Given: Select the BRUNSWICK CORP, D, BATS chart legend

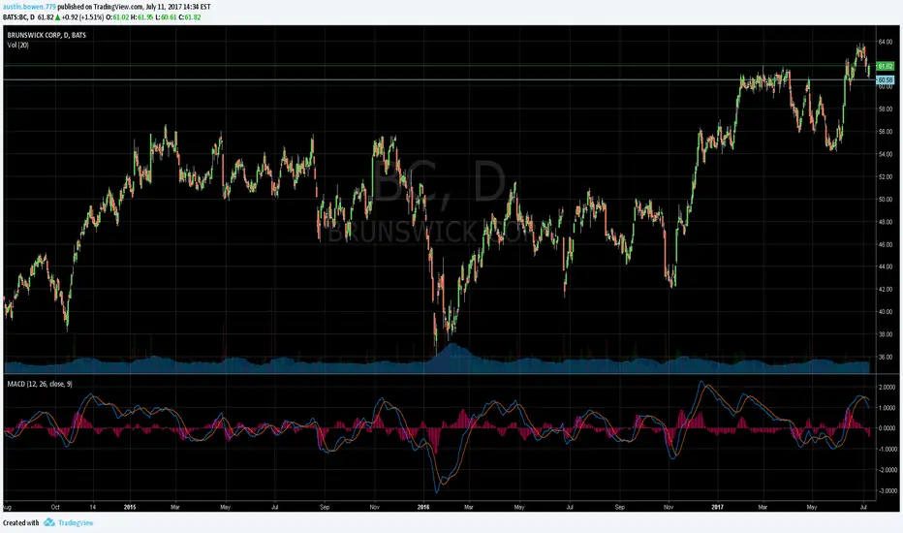Looking at the screenshot, I should point(47,35).
